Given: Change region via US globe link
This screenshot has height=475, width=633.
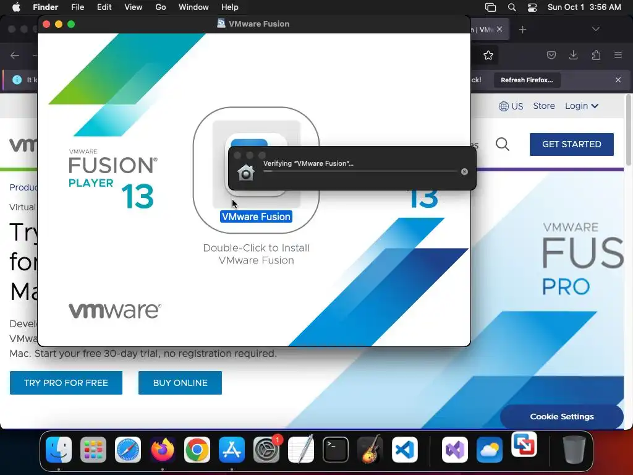Looking at the screenshot, I should coord(511,106).
